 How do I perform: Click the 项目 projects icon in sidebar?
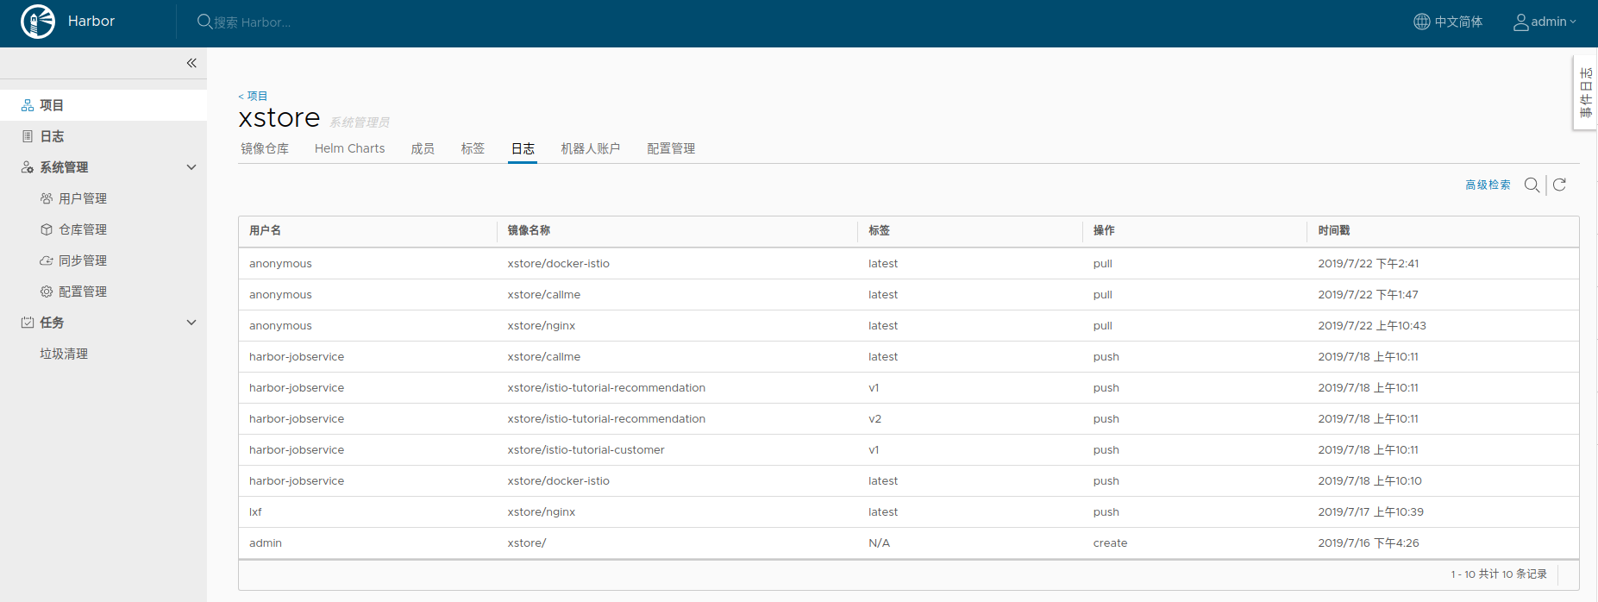[28, 105]
